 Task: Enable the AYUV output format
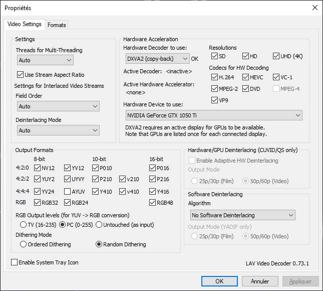click(68, 191)
